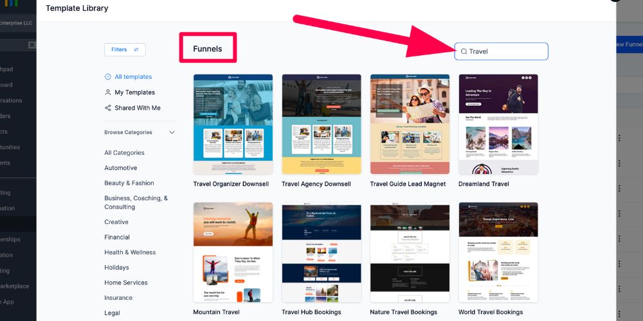Choose the Automotive category
The image size is (643, 321).
[x=121, y=168]
